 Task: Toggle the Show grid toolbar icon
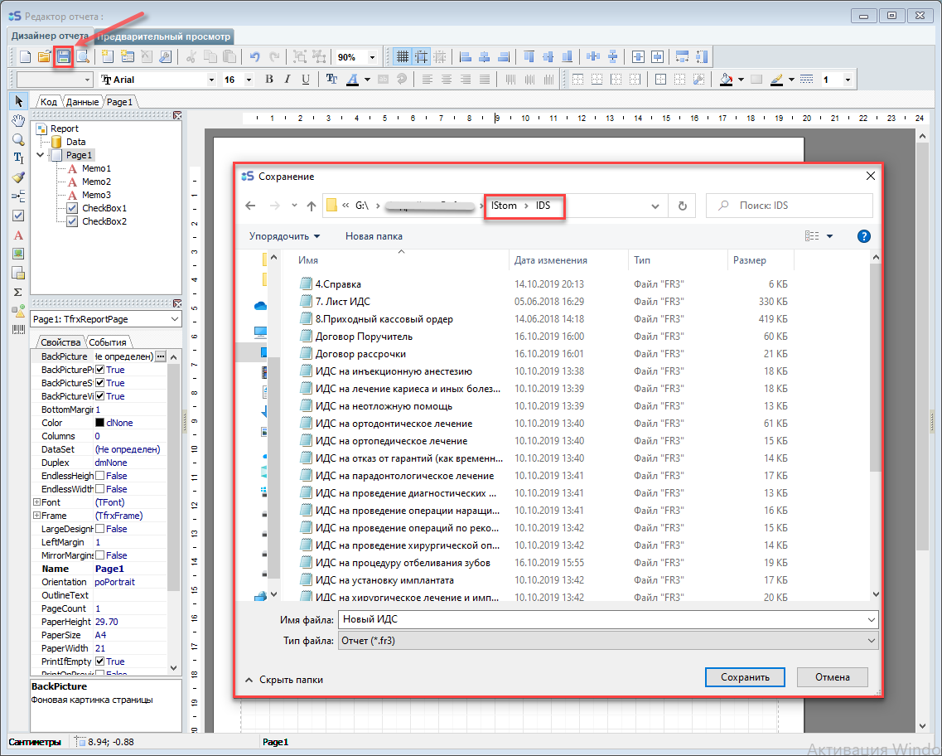402,56
